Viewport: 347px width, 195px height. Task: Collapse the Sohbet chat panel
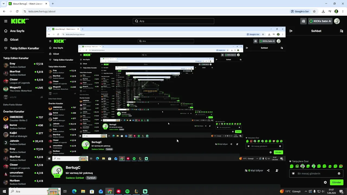(291, 31)
